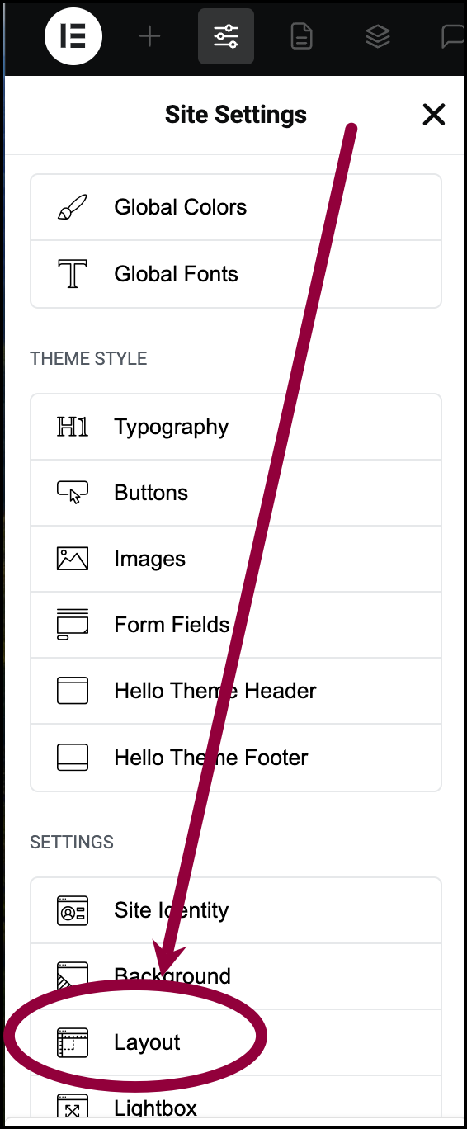
Task: Open the Layout settings item
Action: [236, 1042]
